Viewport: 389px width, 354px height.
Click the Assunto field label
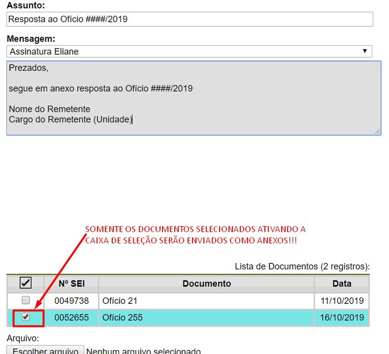point(26,6)
